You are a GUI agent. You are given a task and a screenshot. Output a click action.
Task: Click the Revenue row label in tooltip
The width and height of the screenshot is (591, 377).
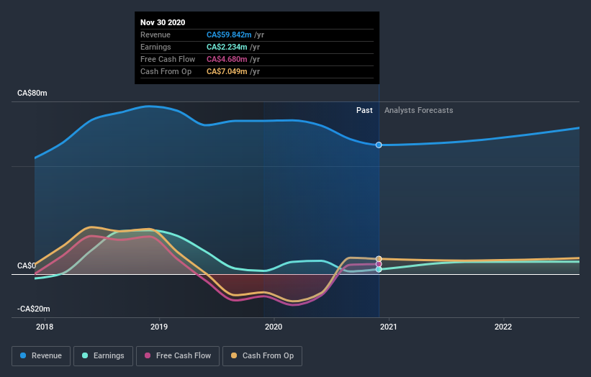(x=155, y=35)
